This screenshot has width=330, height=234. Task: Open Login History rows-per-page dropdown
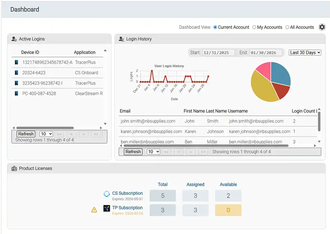pos(153,152)
